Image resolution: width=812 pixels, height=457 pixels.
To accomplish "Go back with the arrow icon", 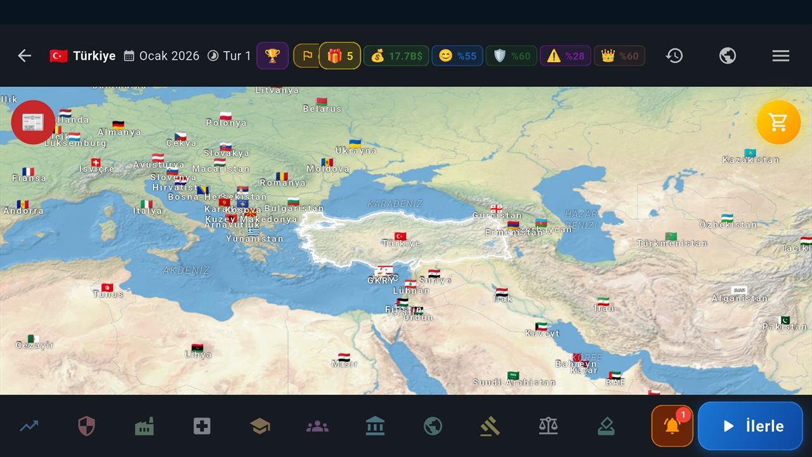I will click(24, 56).
